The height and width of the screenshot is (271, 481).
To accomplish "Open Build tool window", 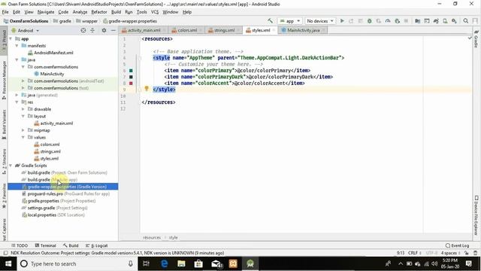I will click(71, 245).
